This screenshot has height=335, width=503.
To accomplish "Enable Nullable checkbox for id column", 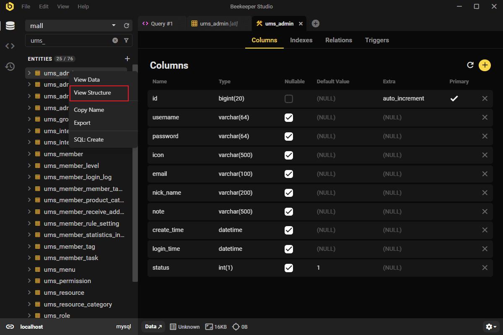I will (x=288, y=99).
